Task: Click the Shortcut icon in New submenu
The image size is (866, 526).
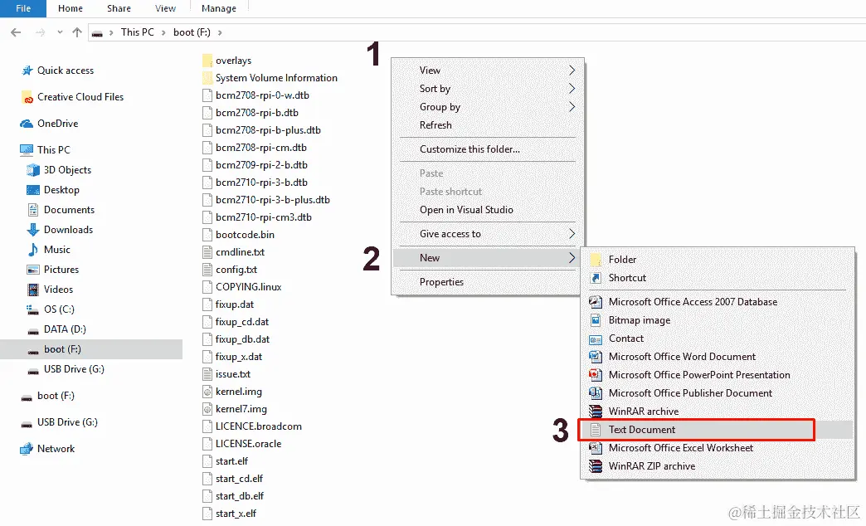Action: (596, 278)
